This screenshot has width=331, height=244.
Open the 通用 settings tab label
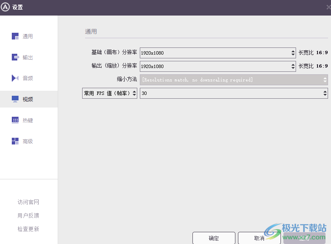pyautogui.click(x=28, y=37)
